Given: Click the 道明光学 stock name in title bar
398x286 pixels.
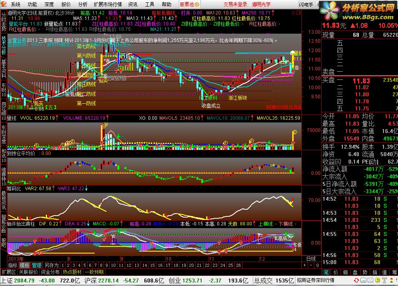Looking at the screenshot, I should [261, 4].
